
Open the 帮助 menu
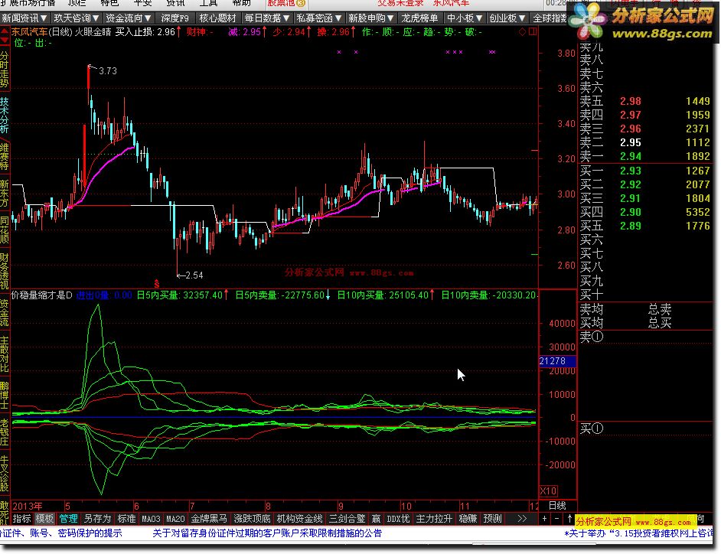click(241, 3)
